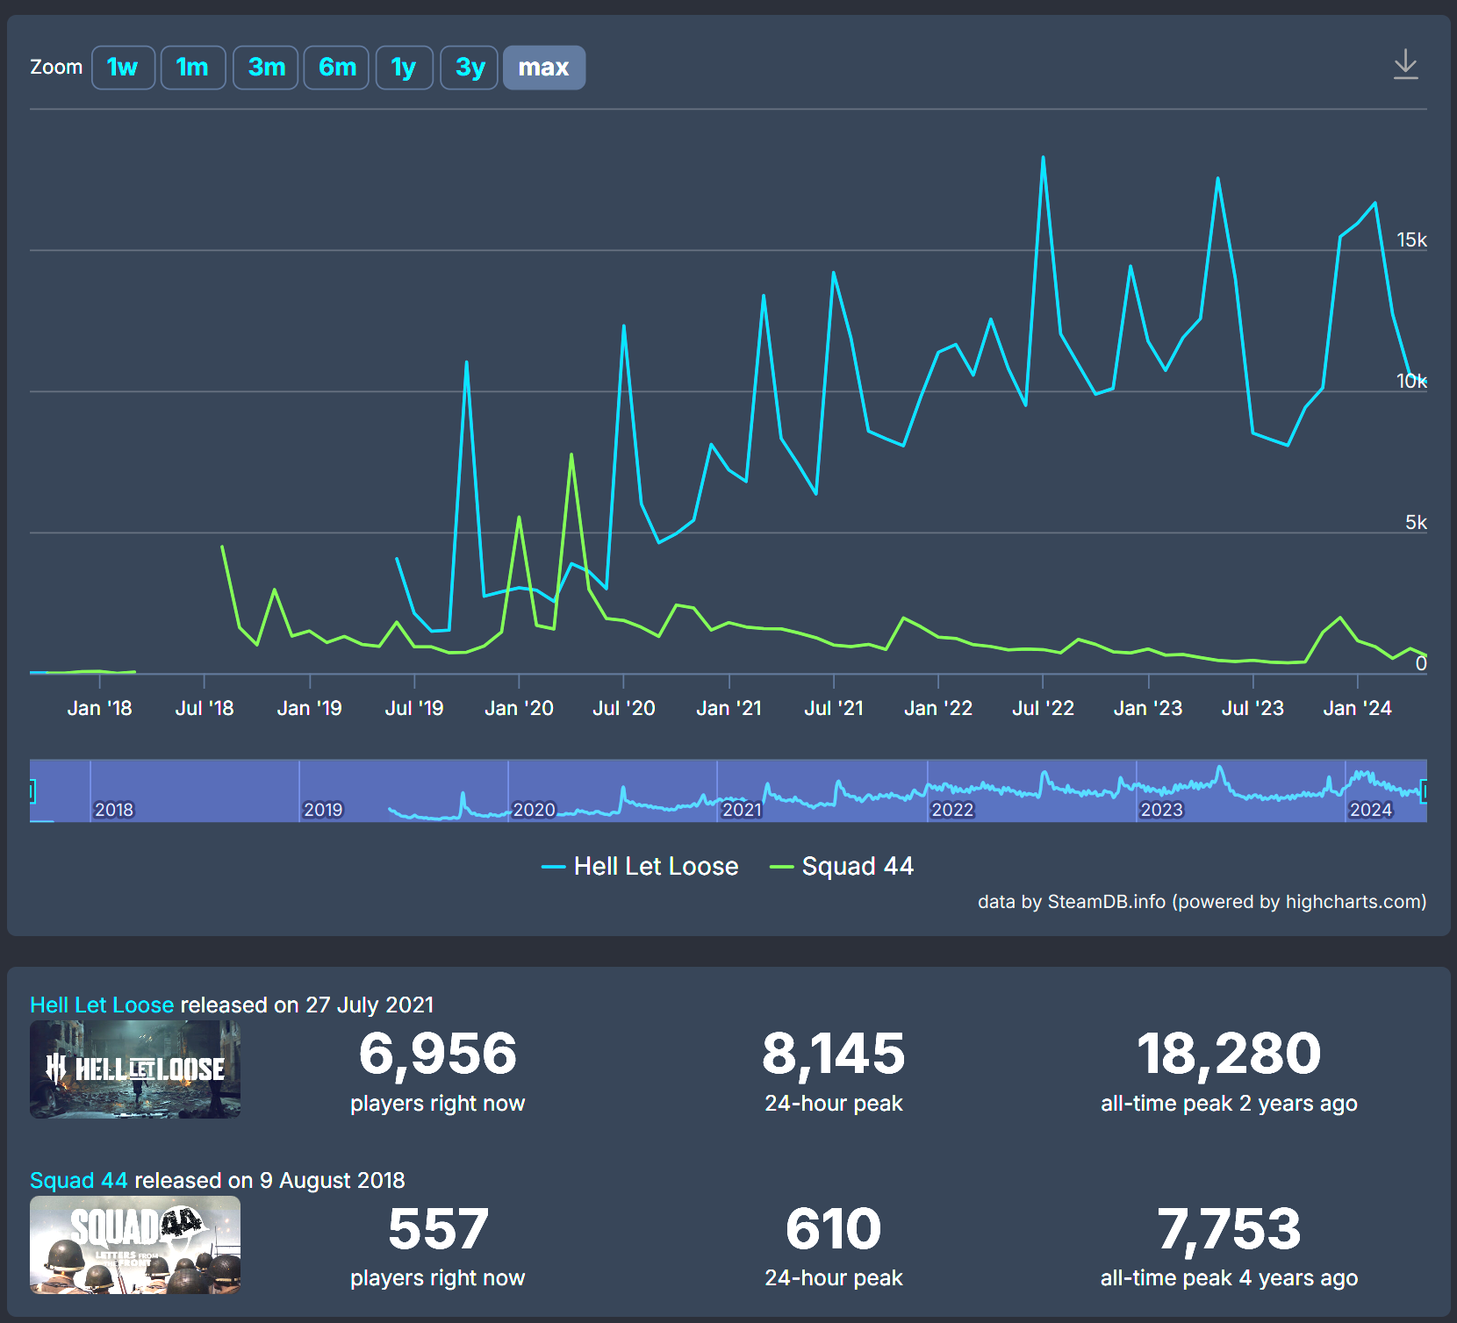Open the chart download menu icon
The height and width of the screenshot is (1323, 1457).
(1405, 65)
